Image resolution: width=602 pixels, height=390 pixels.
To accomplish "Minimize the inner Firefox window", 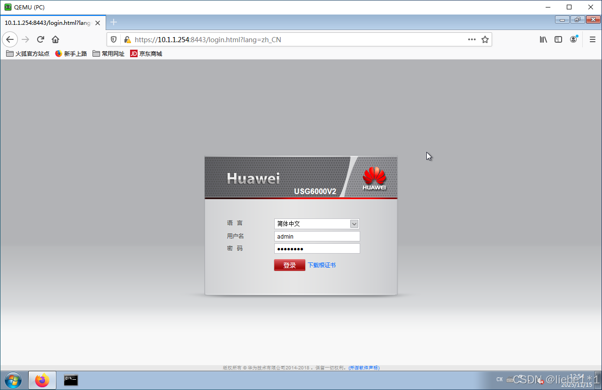I will 563,20.
